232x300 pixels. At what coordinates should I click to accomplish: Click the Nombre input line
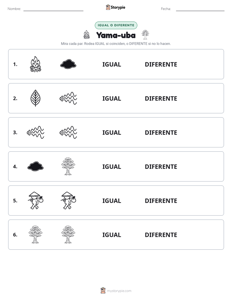53,9
